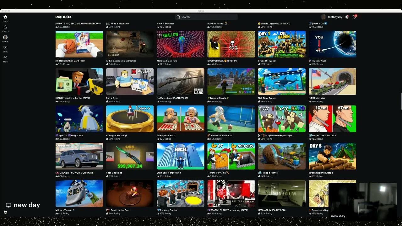
Task: Click the 95% Rating under Build An Island!
Action: point(215,27)
